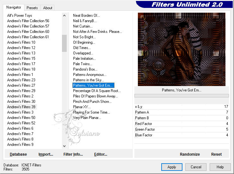The width and height of the screenshot is (234, 174).
Task: Randomize the filter parameters
Action: coord(190,154)
